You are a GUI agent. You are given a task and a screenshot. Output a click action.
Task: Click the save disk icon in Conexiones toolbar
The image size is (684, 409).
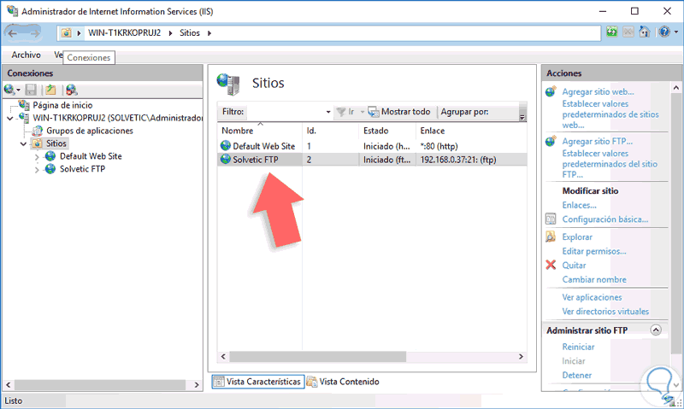coord(31,90)
